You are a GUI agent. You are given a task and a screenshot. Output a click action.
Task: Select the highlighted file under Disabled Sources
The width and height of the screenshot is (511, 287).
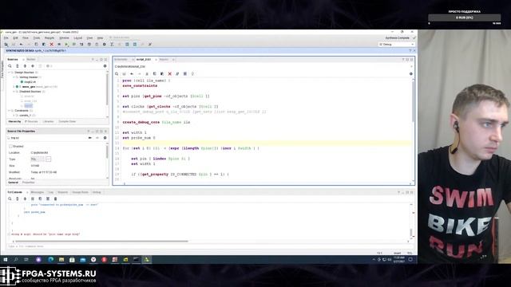[x=29, y=106]
